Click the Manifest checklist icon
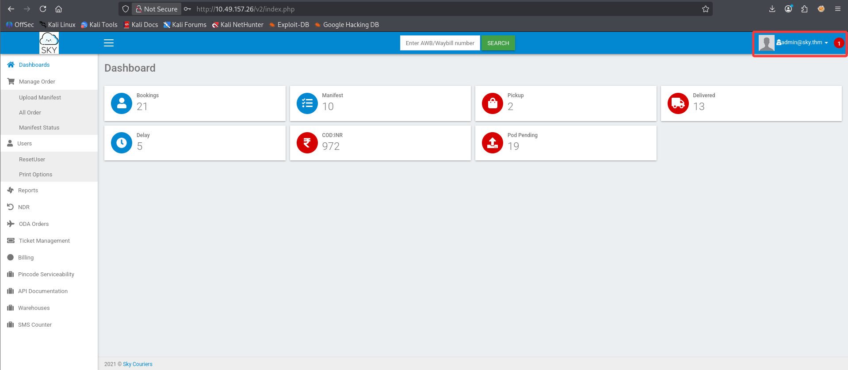The width and height of the screenshot is (848, 370). click(x=307, y=103)
